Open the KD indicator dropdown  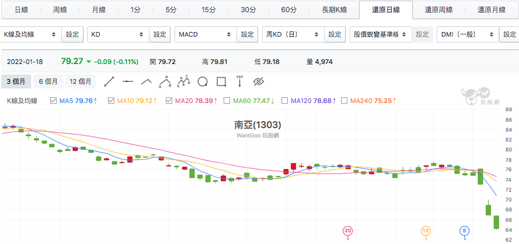(118, 34)
